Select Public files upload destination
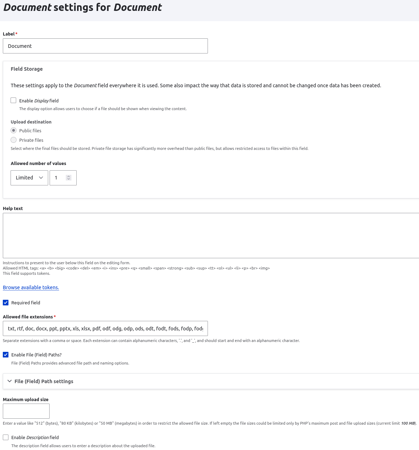This screenshot has width=419, height=450. 14,131
